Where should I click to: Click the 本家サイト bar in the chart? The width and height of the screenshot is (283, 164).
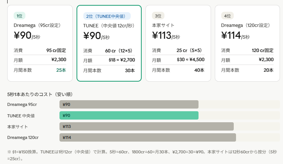click(x=146, y=126)
